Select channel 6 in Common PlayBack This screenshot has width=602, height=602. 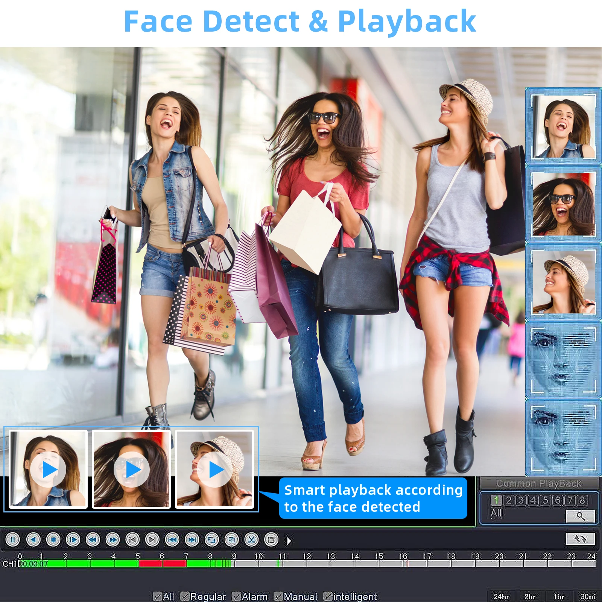pos(558,500)
